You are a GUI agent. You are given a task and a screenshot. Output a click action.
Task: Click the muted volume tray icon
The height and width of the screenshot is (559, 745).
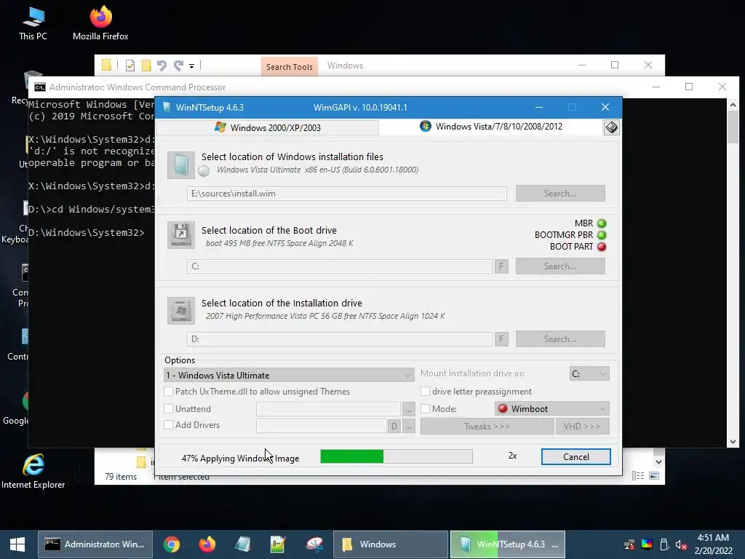681,544
